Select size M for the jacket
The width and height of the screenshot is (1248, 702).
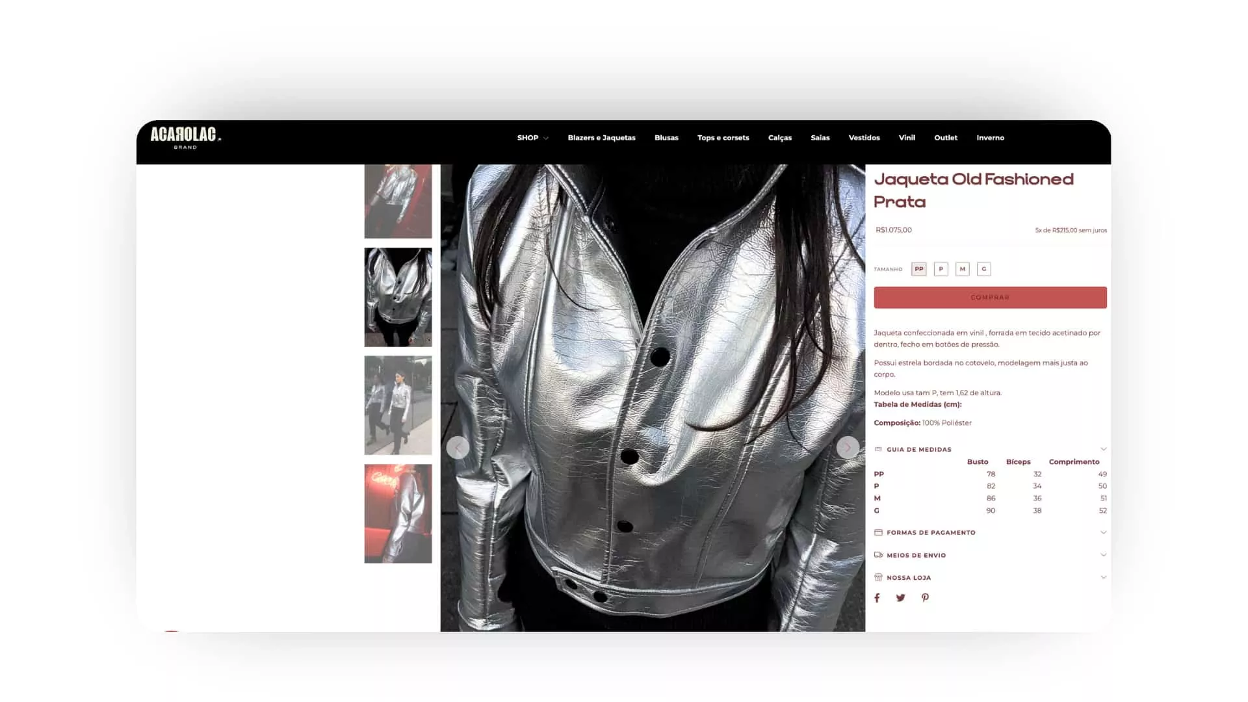[962, 268]
